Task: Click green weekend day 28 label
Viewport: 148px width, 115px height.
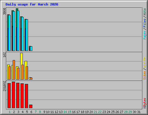Action: (126, 112)
